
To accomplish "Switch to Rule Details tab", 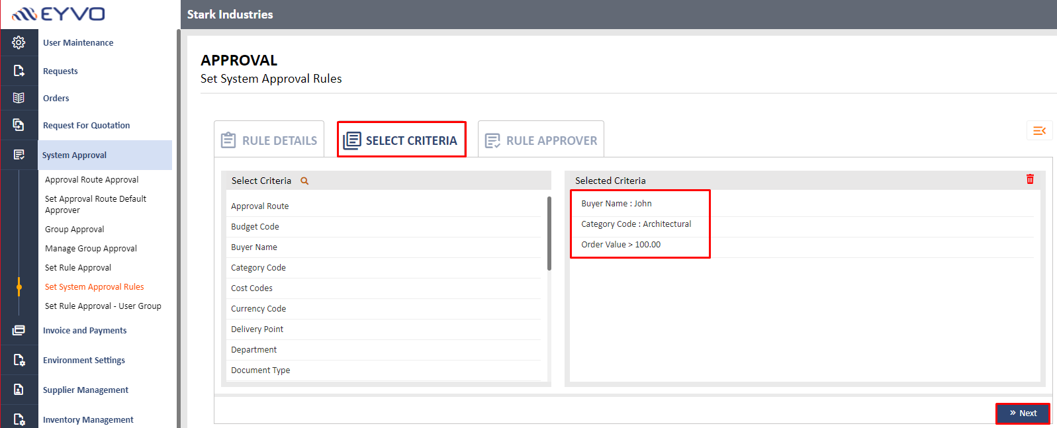I will click(269, 140).
